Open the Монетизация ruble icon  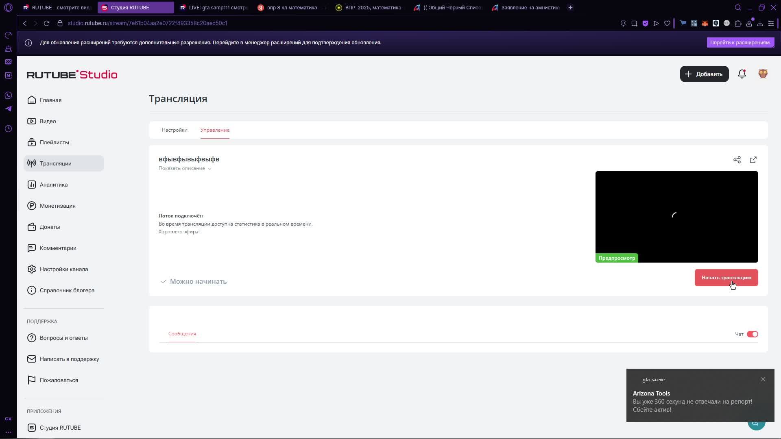[32, 206]
